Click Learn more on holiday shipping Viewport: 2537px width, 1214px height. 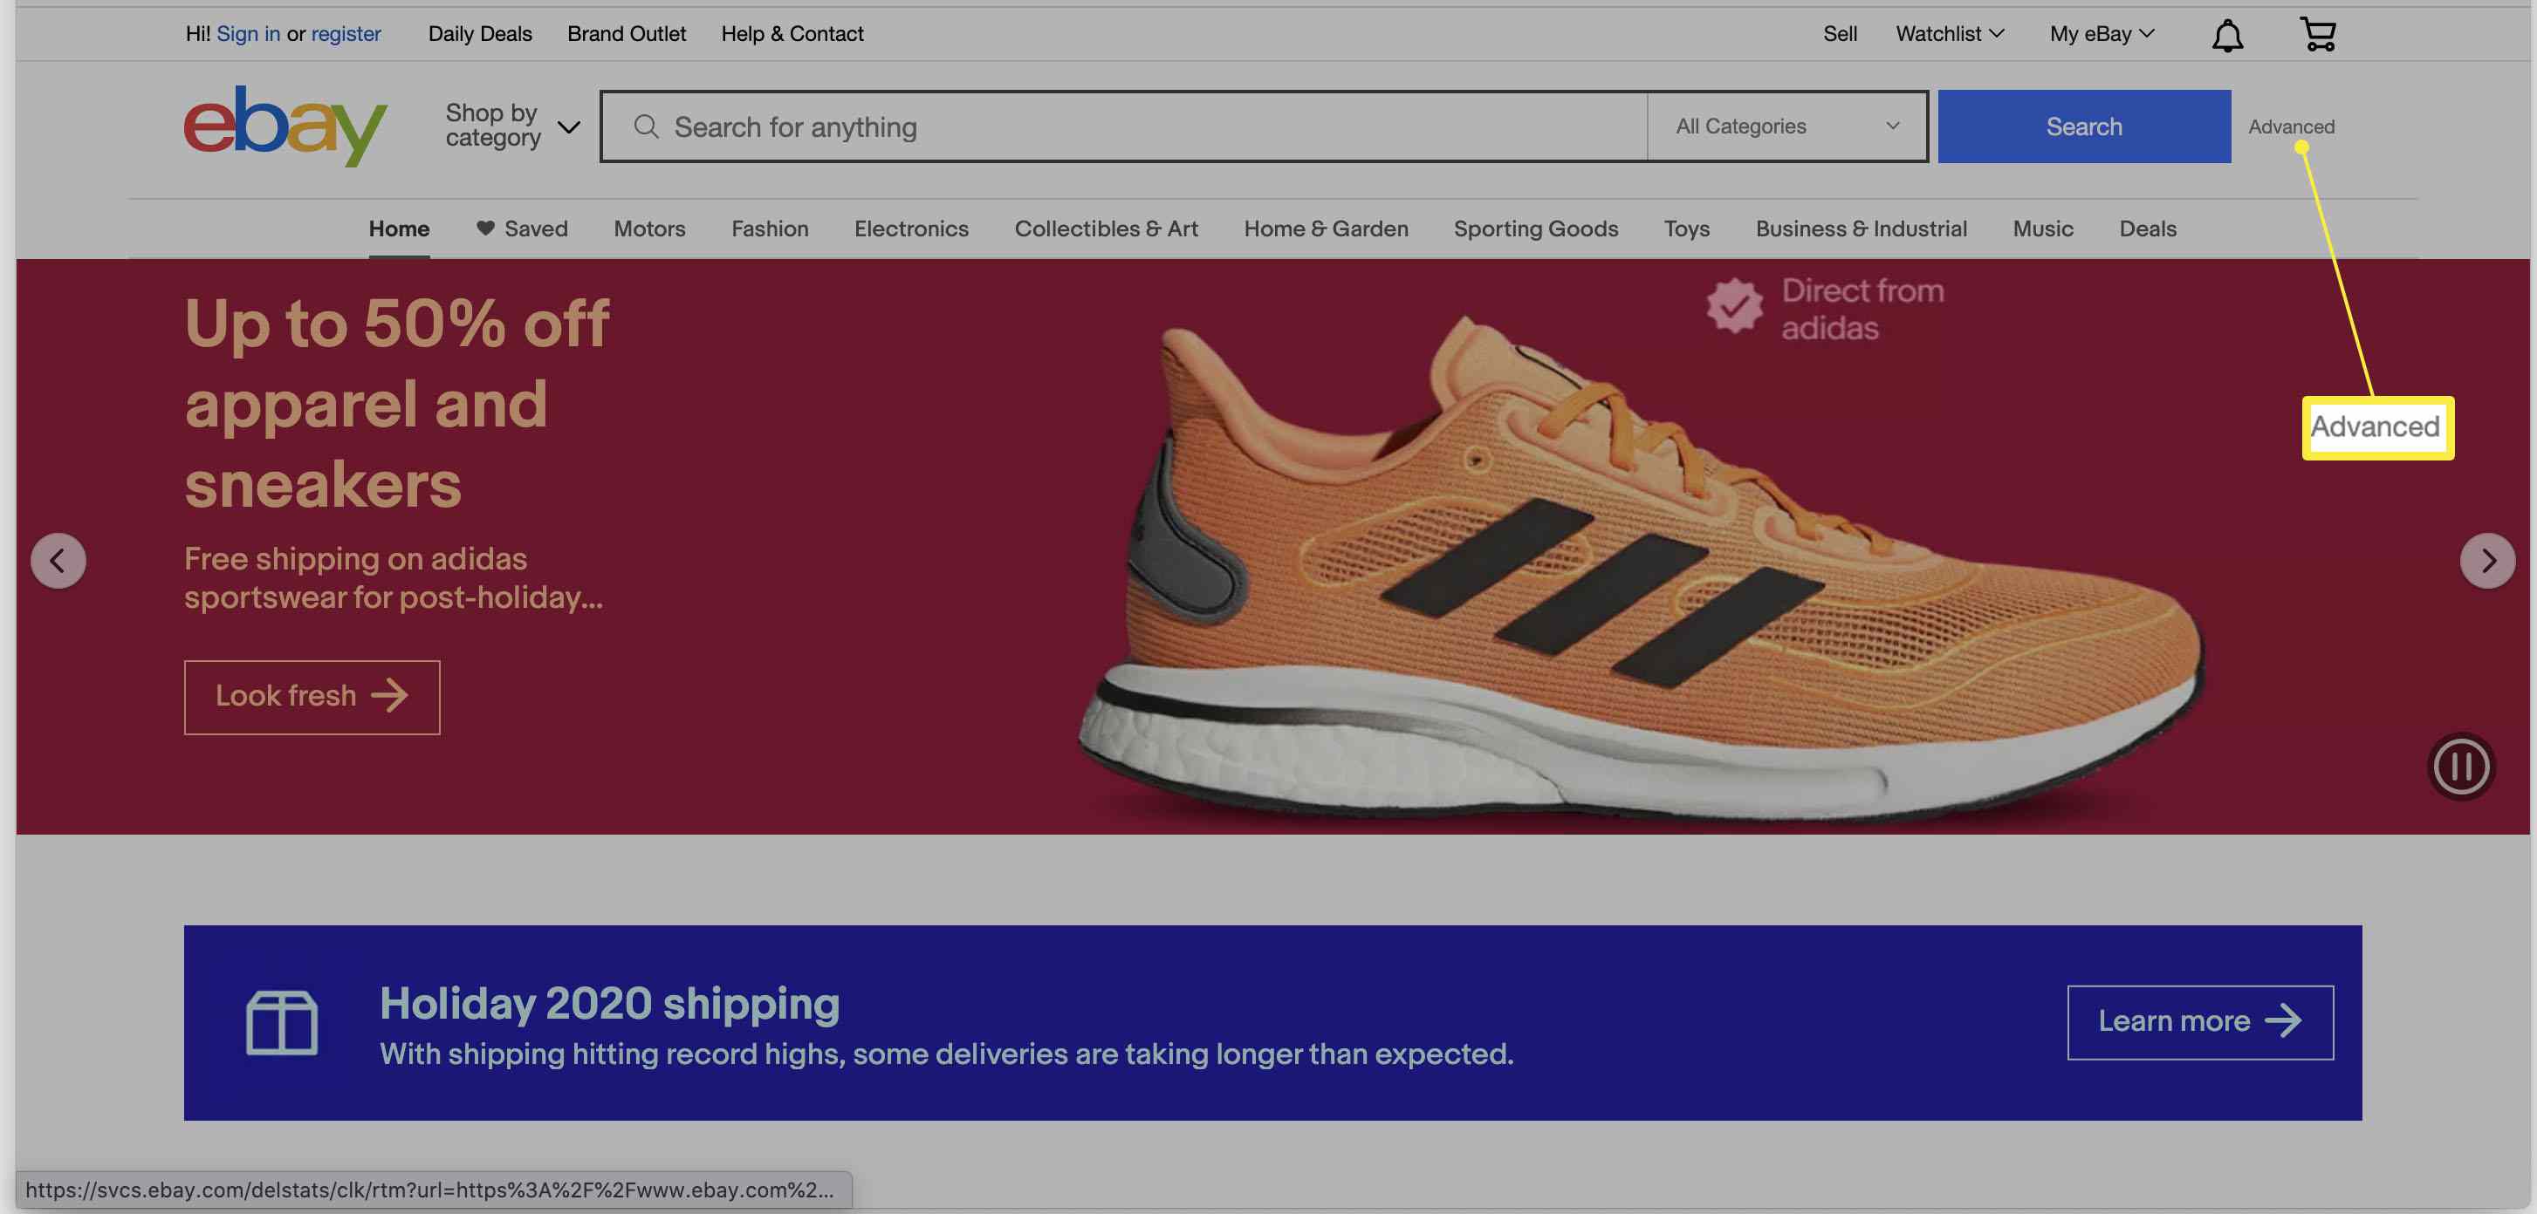tap(2199, 1022)
